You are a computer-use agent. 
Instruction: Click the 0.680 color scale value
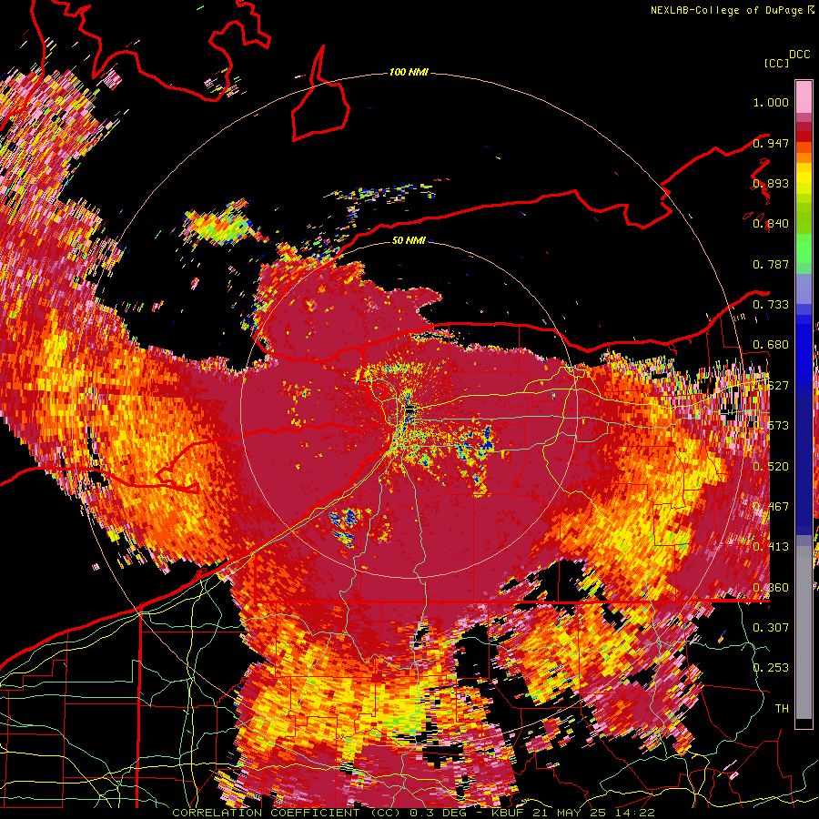(771, 345)
